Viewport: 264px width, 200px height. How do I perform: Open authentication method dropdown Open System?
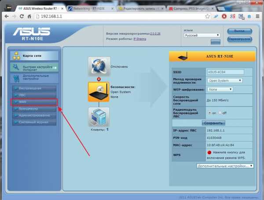225,80
